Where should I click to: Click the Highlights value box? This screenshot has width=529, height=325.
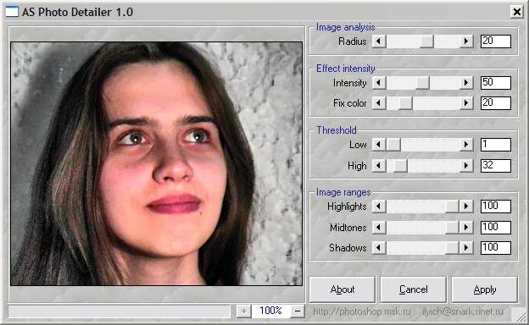click(496, 207)
